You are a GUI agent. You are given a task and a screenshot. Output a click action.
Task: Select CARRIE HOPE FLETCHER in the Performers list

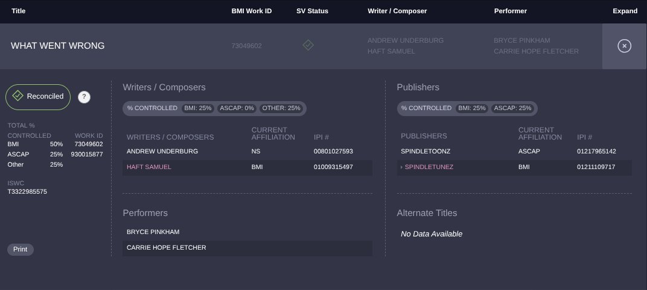[167, 248]
